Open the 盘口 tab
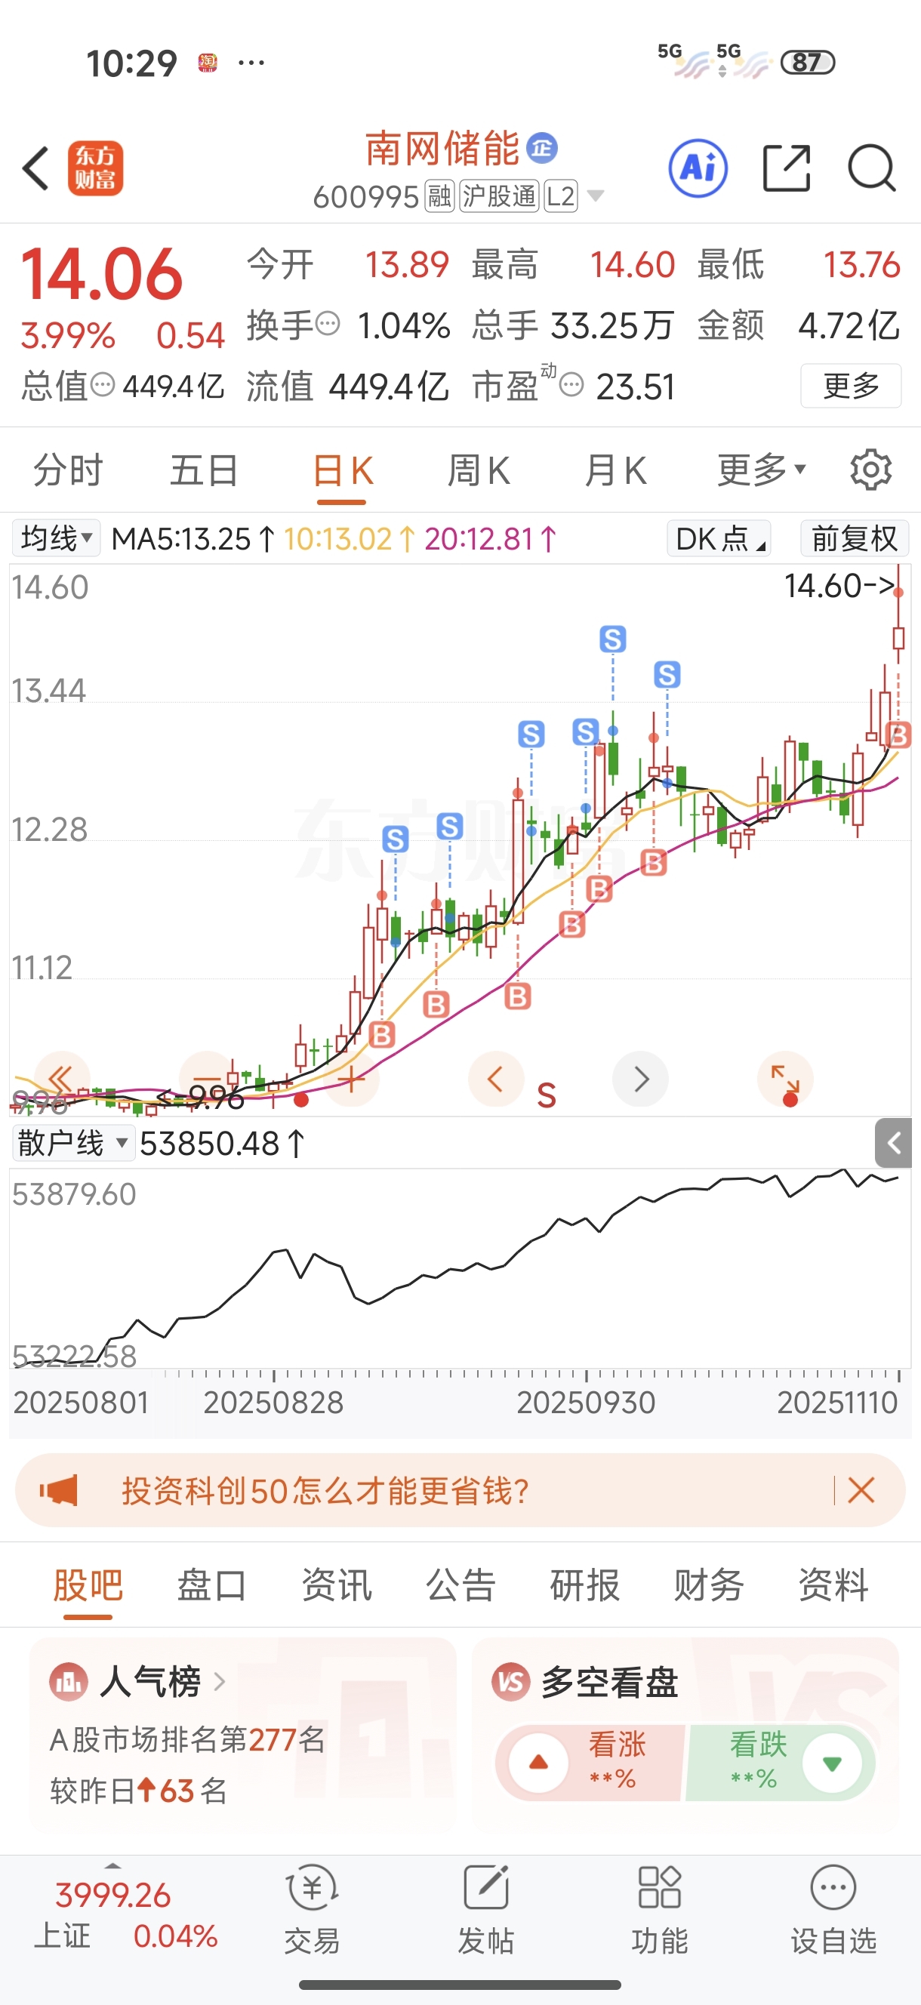 pyautogui.click(x=212, y=1585)
